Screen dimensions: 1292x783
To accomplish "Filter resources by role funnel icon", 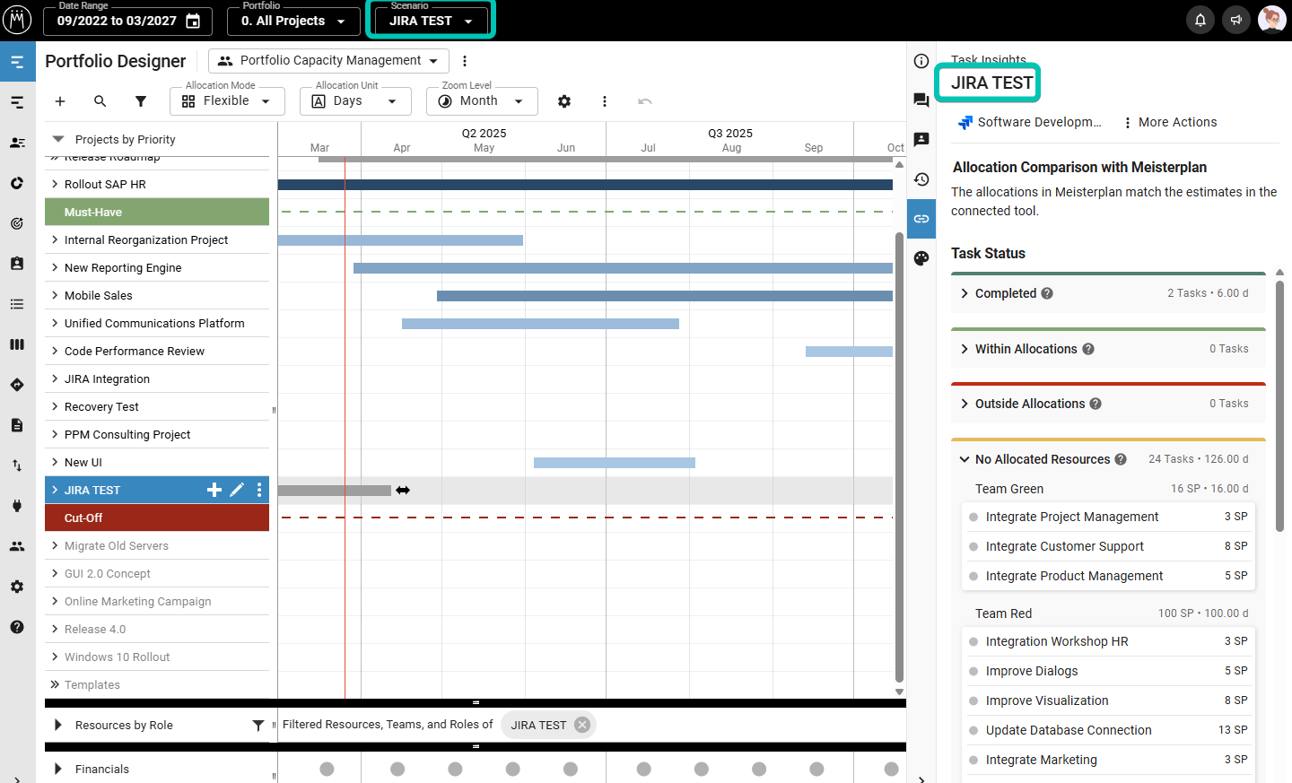I will (x=258, y=725).
